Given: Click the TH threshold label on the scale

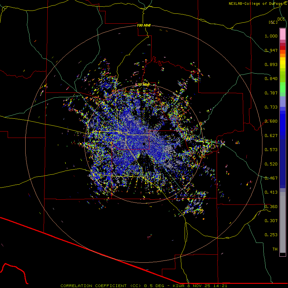Looking at the screenshot, I should point(275,249).
